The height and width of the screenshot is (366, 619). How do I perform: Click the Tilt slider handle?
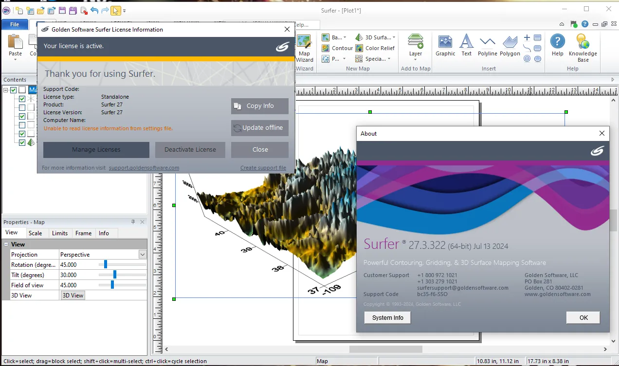click(x=115, y=275)
